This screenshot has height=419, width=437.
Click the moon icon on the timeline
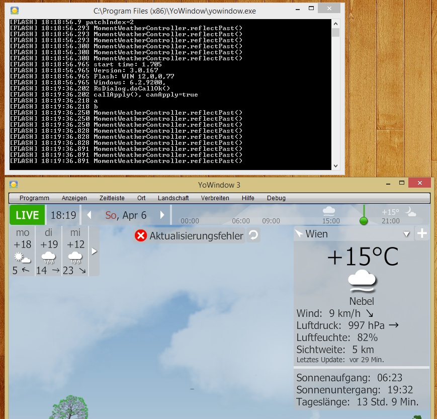click(x=411, y=212)
